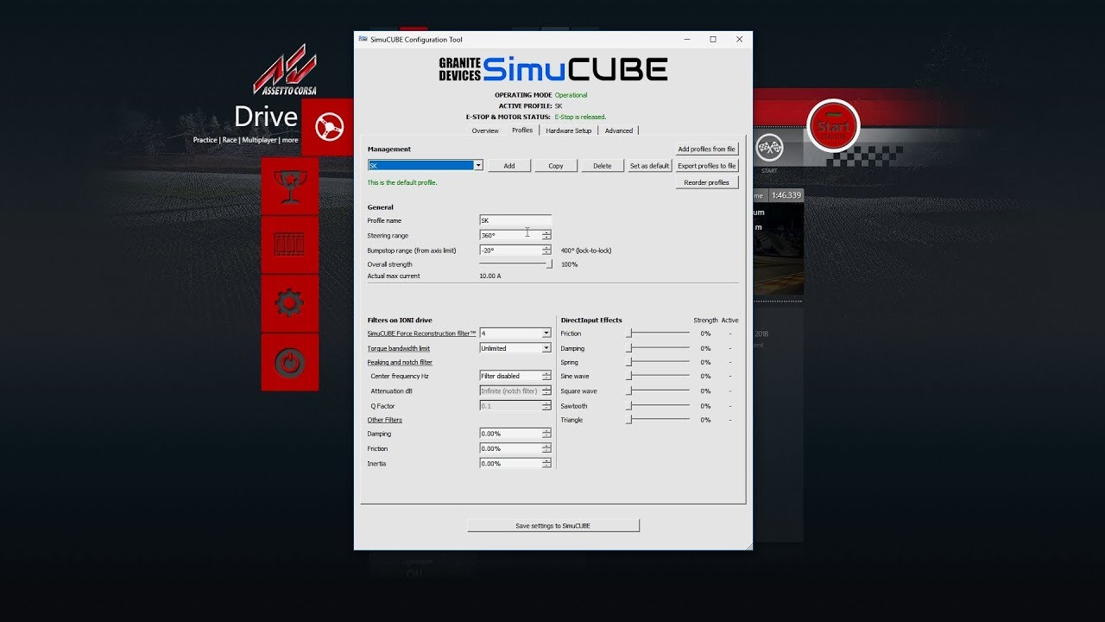Open Drive section steering wheel icon
Viewport: 1105px width, 622px height.
point(327,128)
